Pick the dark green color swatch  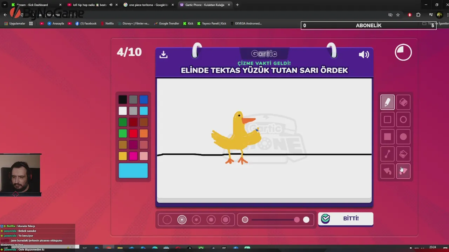122,122
